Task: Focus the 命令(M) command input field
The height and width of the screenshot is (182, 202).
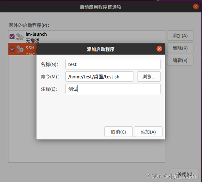Action: (99, 77)
